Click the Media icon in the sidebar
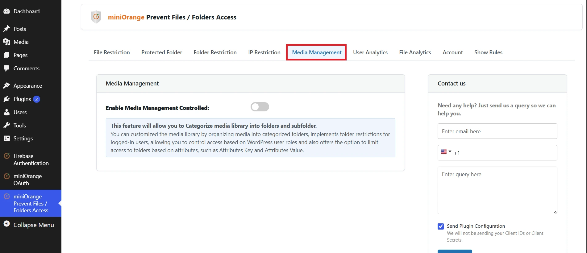 [6, 42]
